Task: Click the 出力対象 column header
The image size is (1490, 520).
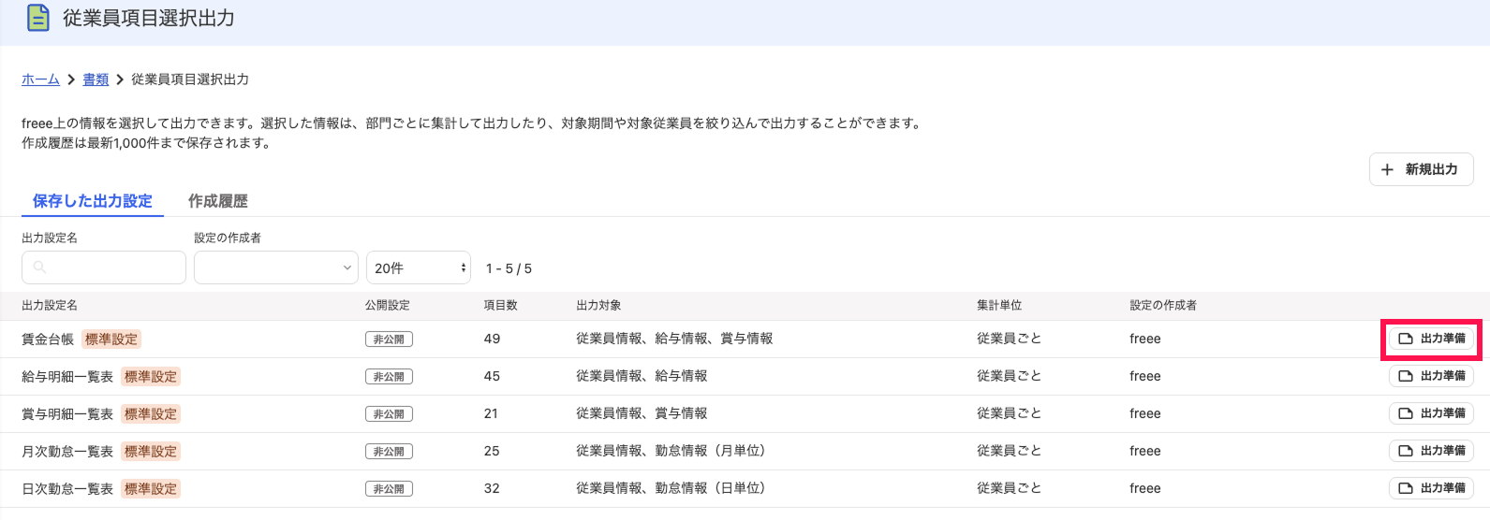Action: click(x=598, y=306)
